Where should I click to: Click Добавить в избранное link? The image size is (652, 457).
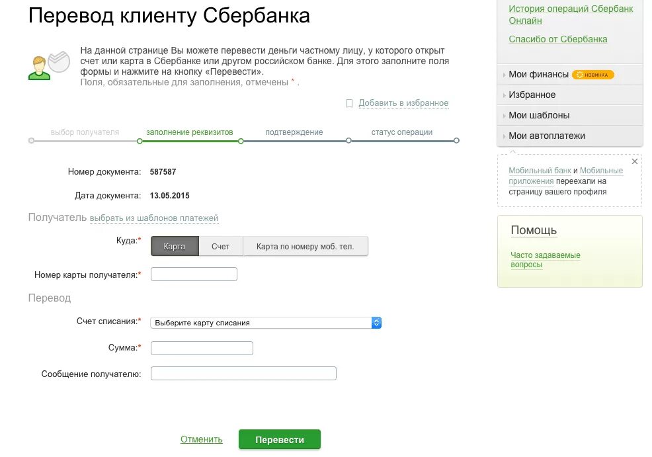[403, 103]
